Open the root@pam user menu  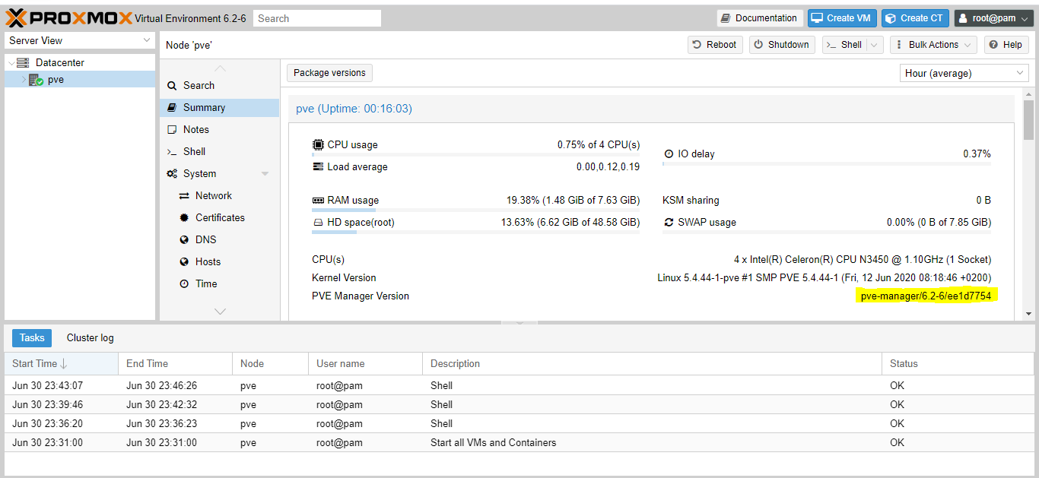993,18
